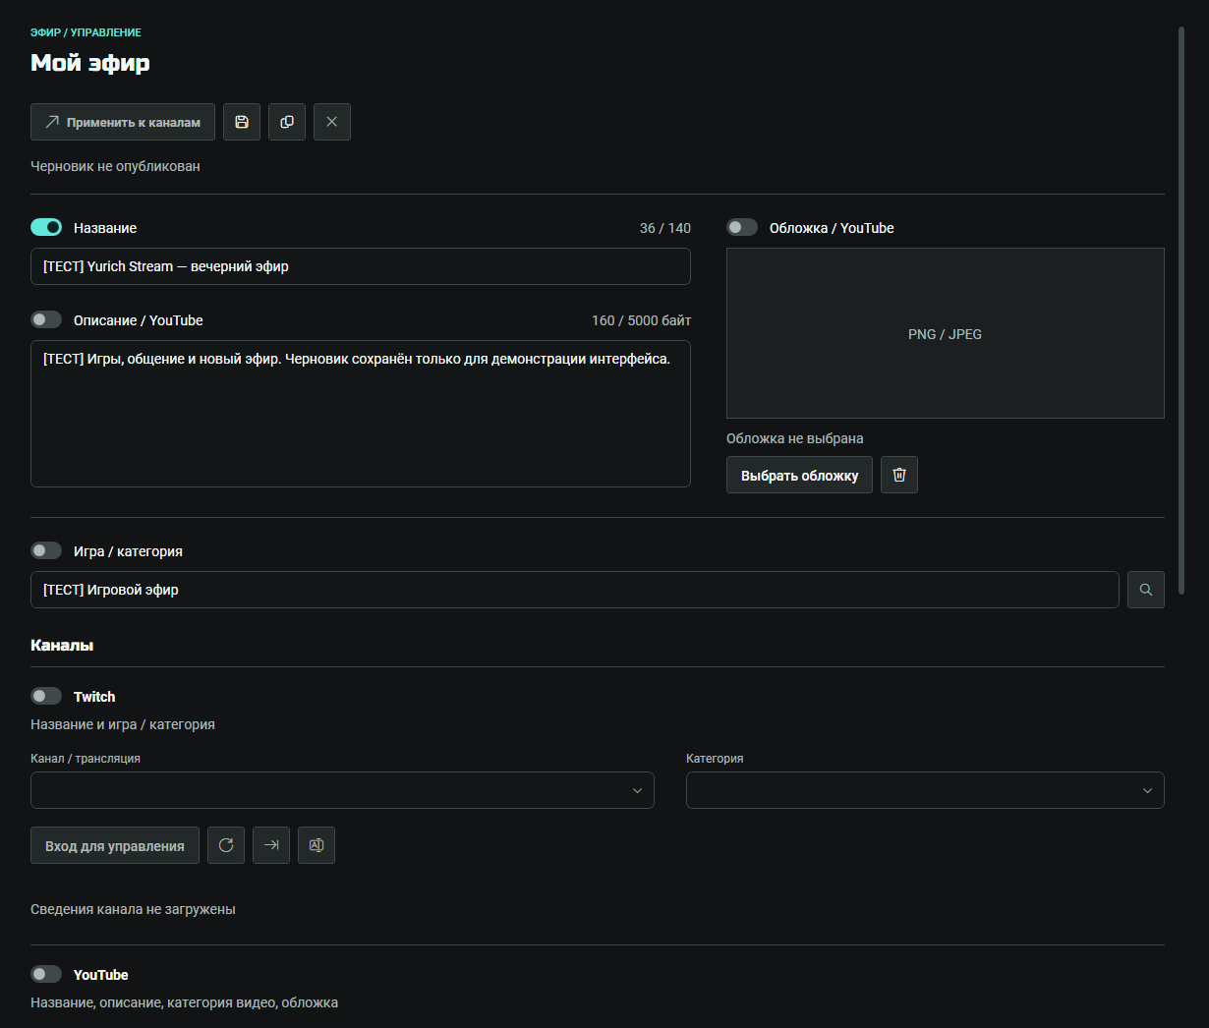Open the Категория dropdown
Screen dimensions: 1209x1028
tap(925, 790)
